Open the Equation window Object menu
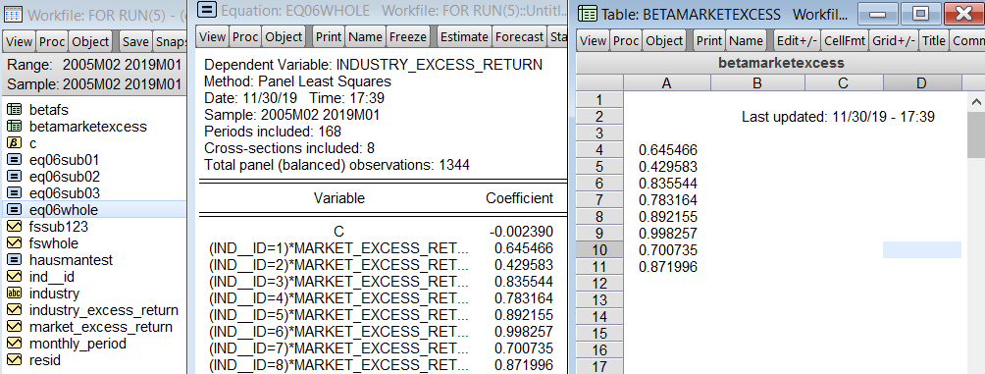Screen dimensions: 985x374 click(284, 37)
